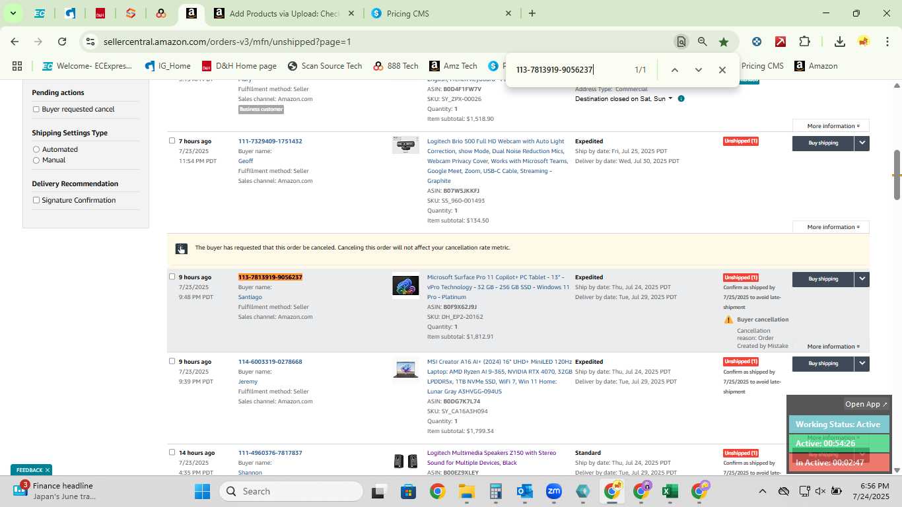Viewport: 902px width, 507px height.
Task: Open the Amz Tech bookmark
Action: pyautogui.click(x=453, y=66)
